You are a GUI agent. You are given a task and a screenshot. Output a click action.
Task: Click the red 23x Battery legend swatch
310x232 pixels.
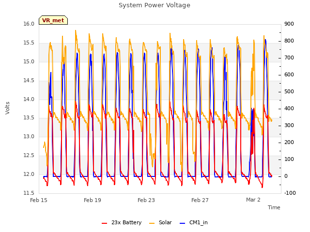point(104,223)
